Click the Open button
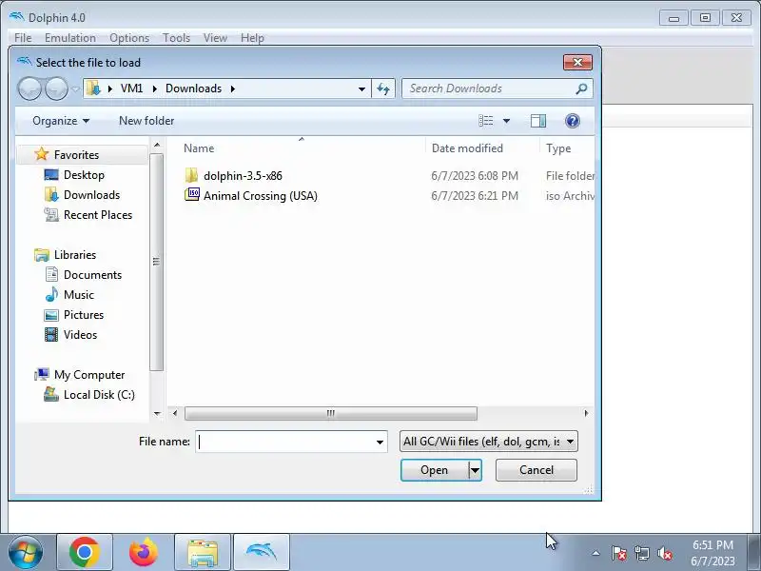The height and width of the screenshot is (571, 761). point(435,470)
